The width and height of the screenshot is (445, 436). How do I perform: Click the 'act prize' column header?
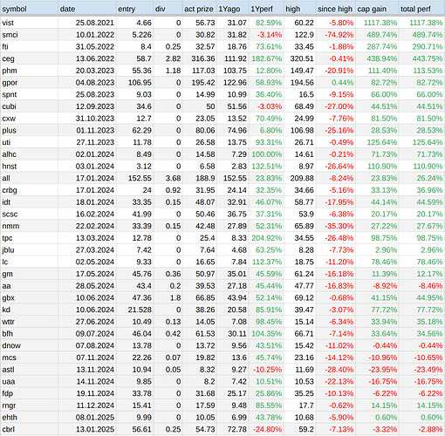[x=199, y=9]
